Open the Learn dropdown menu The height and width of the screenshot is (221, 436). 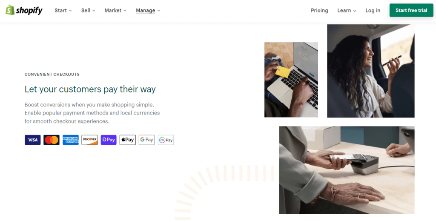pos(347,11)
